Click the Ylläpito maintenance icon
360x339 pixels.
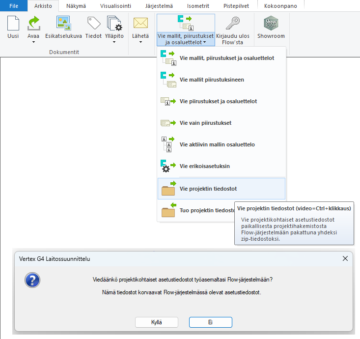114,23
